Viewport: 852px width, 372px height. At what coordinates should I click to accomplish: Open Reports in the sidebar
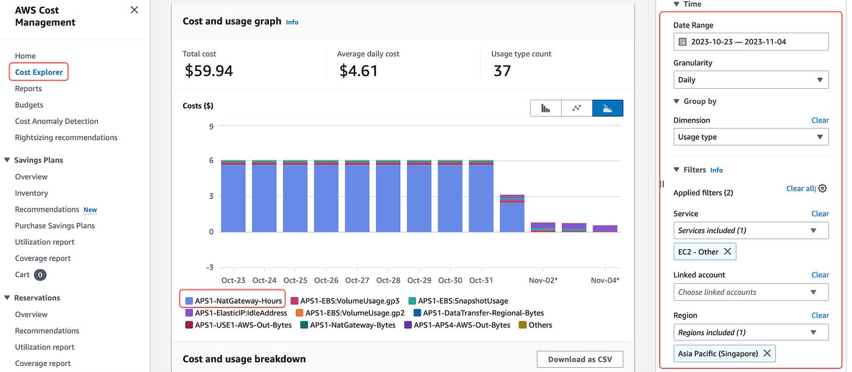pyautogui.click(x=28, y=89)
